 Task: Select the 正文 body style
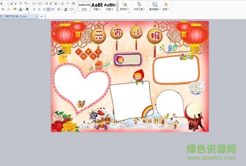point(84,7)
